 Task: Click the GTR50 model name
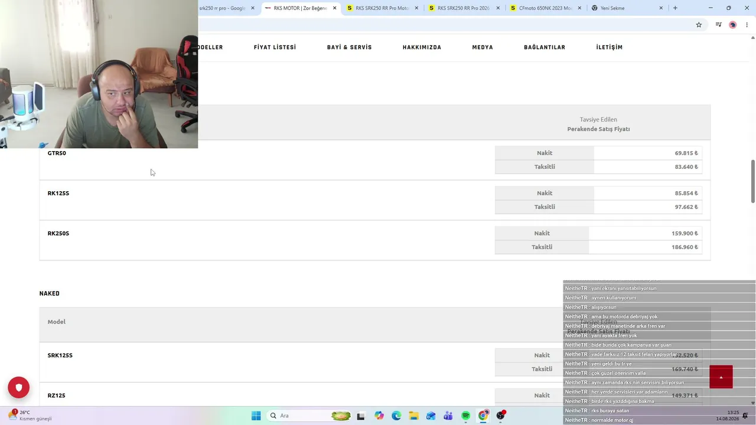coord(57,153)
